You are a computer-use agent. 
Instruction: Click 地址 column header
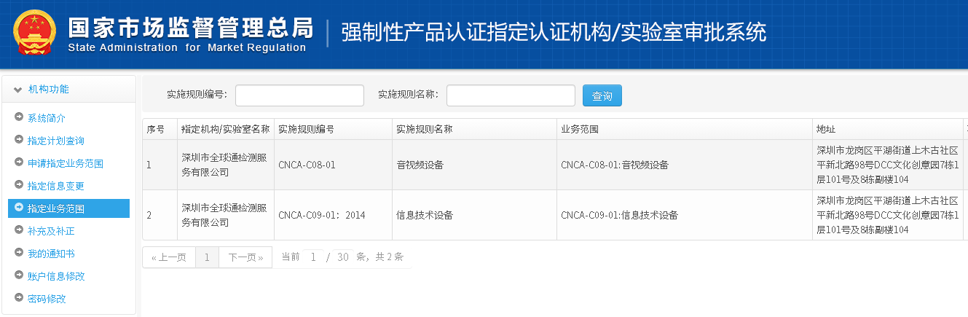click(x=888, y=129)
